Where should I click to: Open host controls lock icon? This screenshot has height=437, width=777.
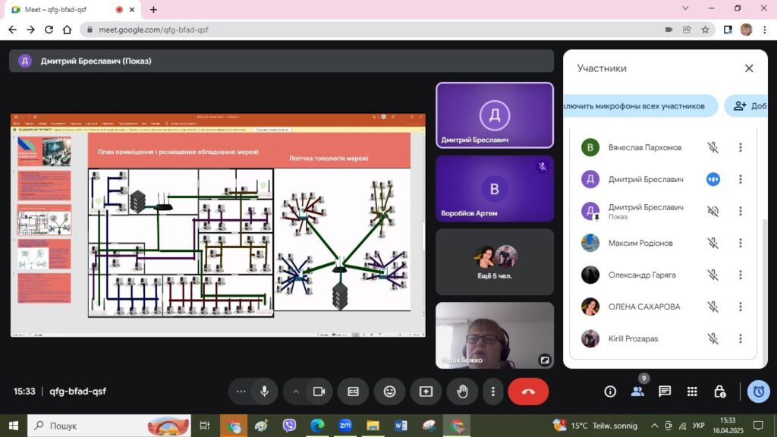pos(719,391)
